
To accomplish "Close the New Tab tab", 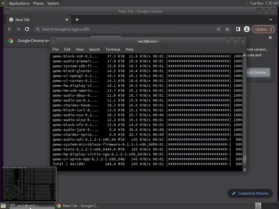I will coord(67,20).
